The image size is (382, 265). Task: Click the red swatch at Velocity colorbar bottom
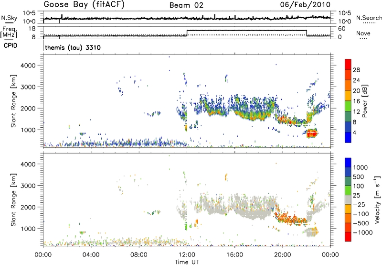348,237
